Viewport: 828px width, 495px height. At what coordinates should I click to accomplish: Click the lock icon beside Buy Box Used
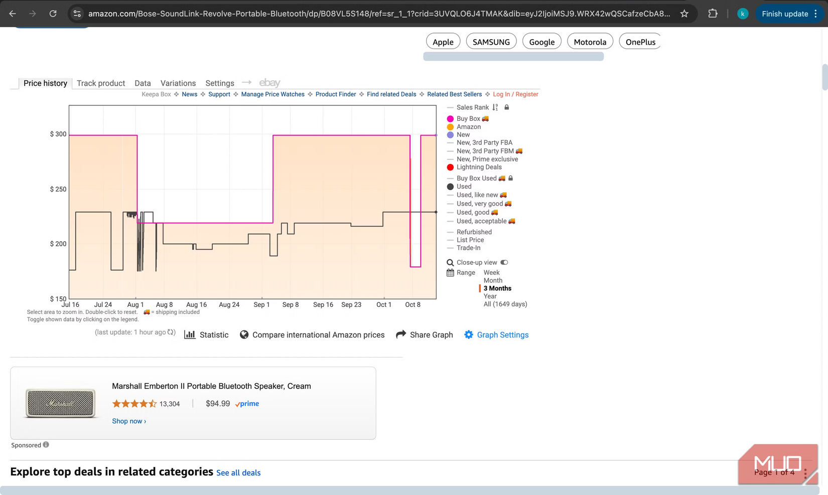pyautogui.click(x=511, y=178)
